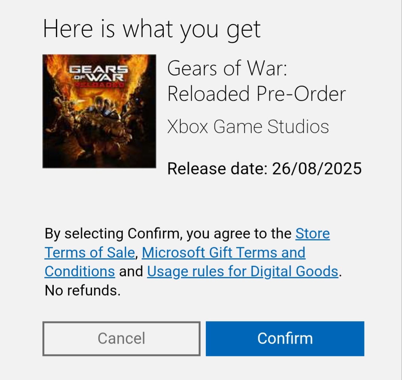The height and width of the screenshot is (380, 402).
Task: Click the word "and" before Usage rules link
Action: [x=131, y=271]
